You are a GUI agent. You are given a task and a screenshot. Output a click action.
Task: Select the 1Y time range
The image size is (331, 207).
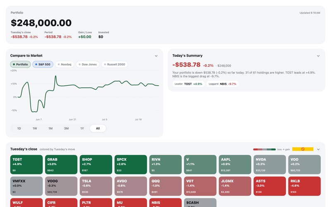(x=82, y=128)
